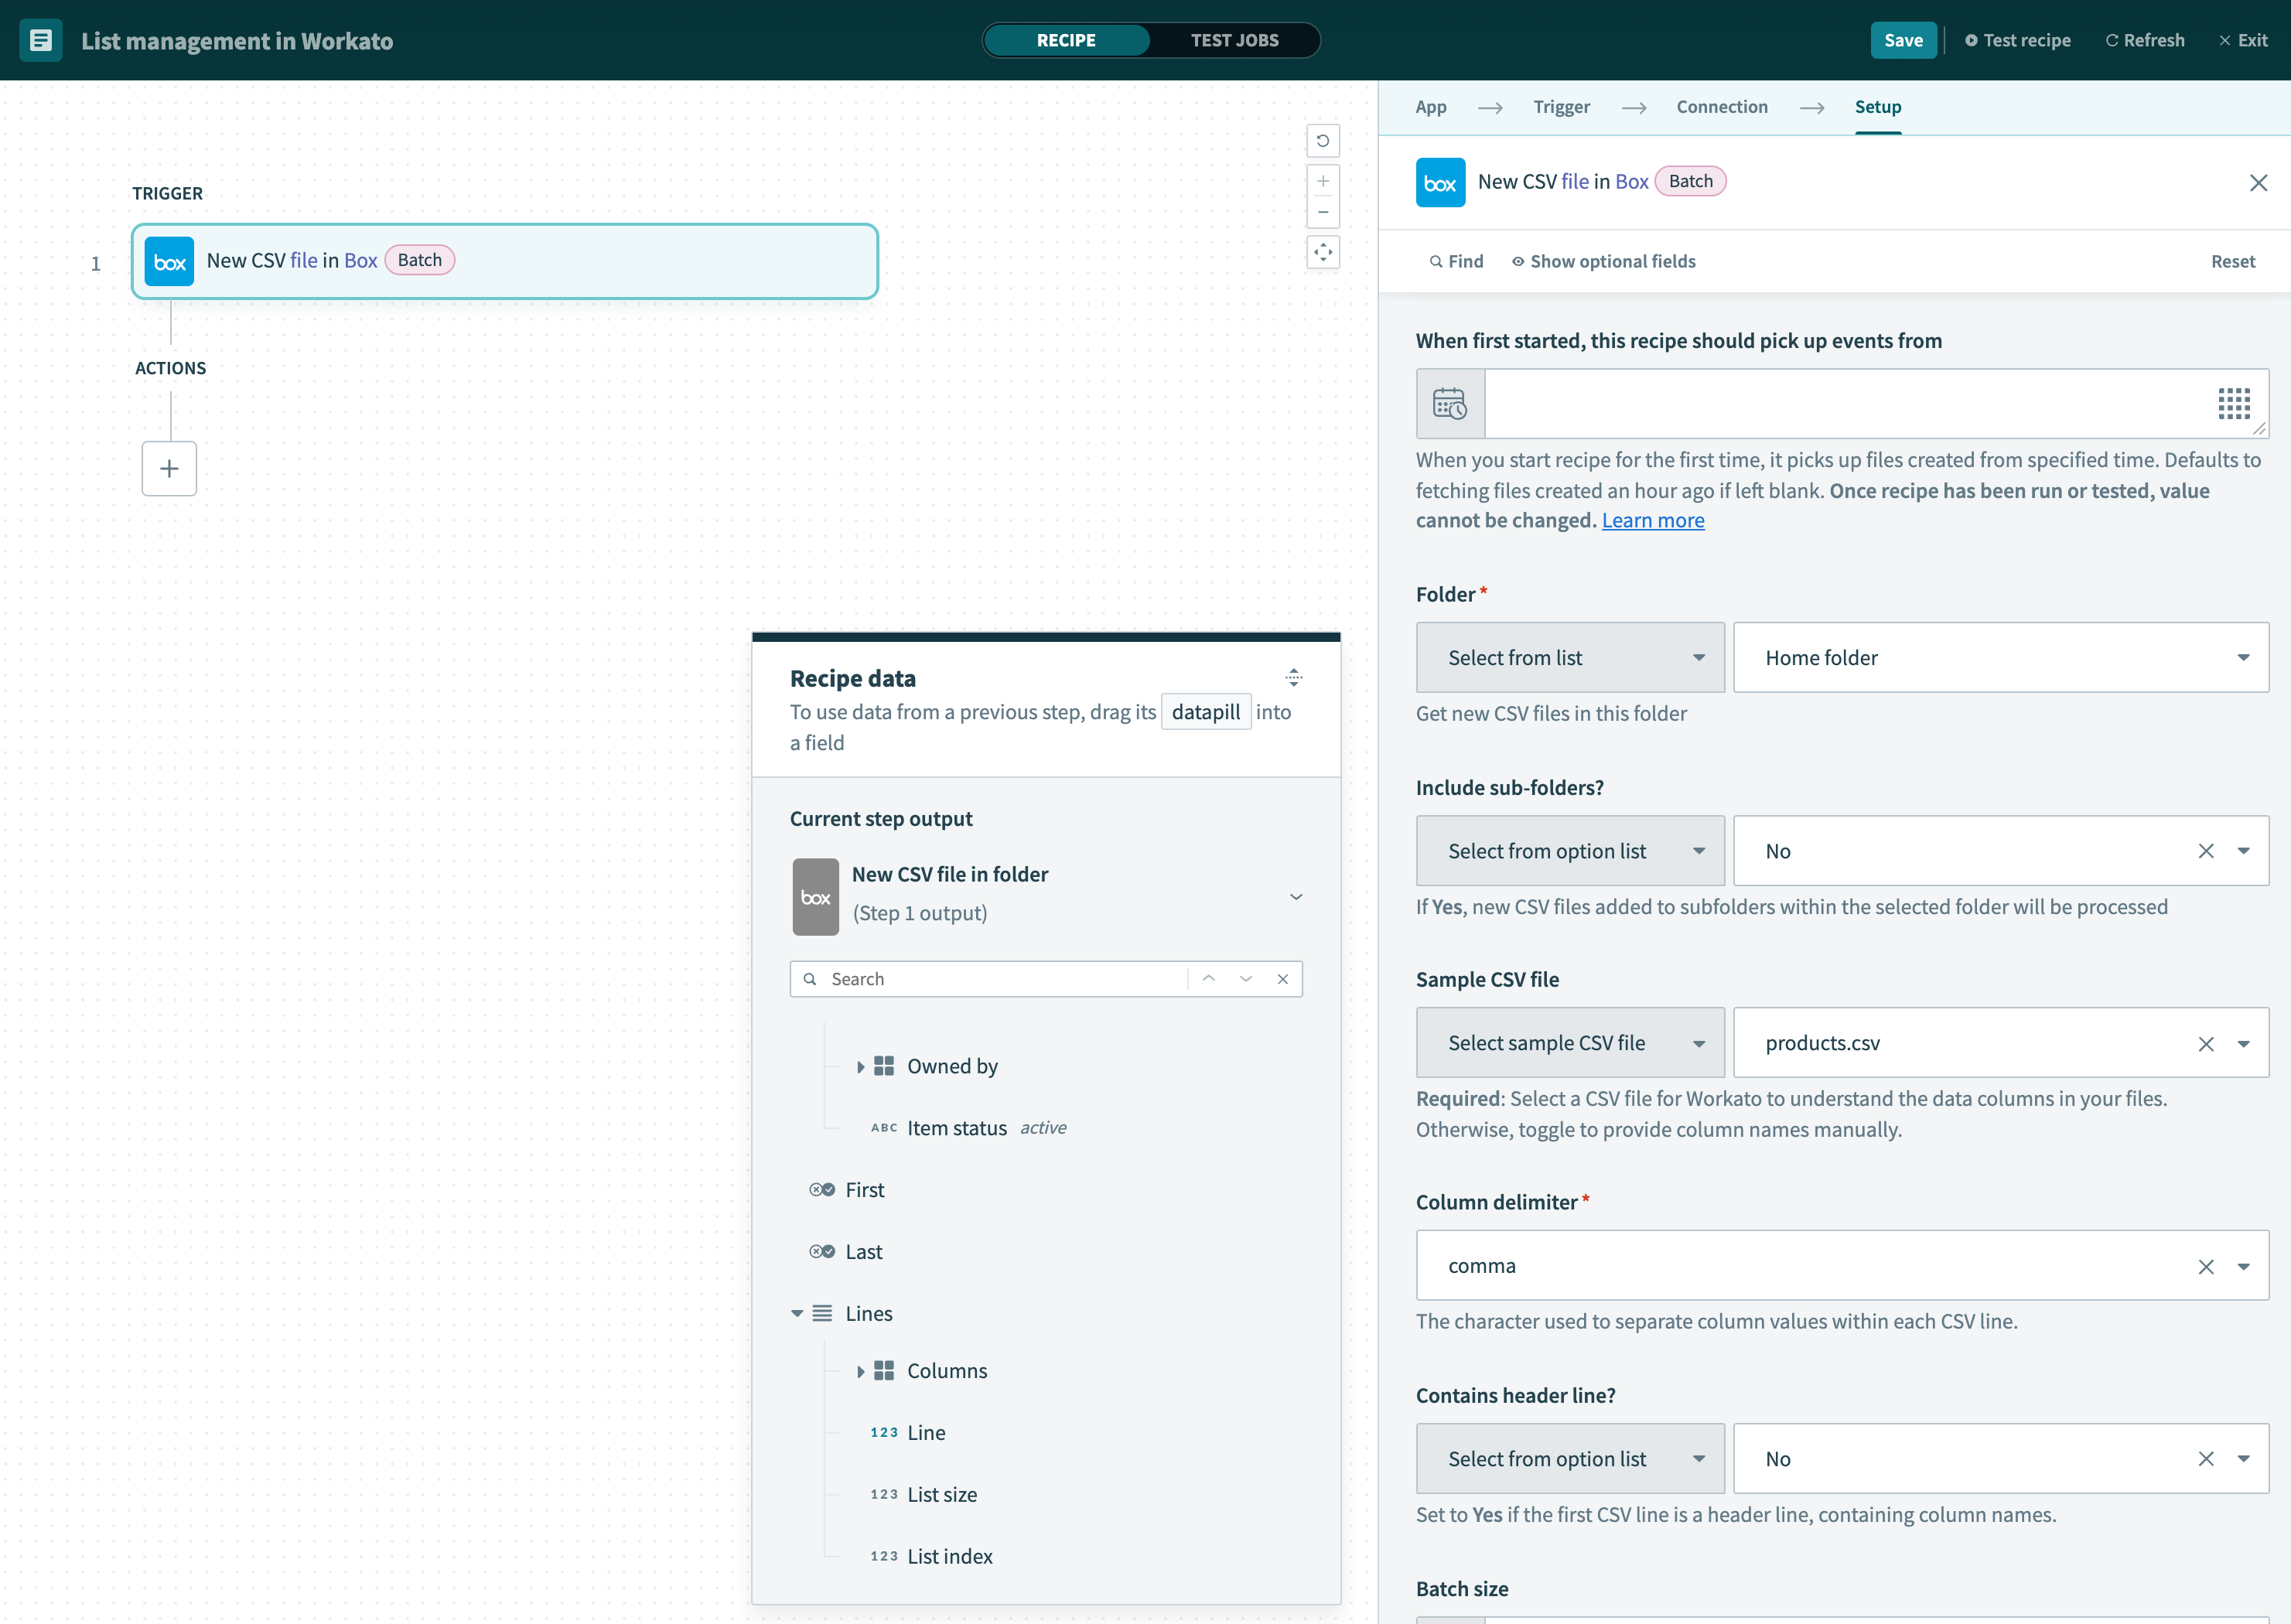2291x1624 pixels.
Task: Open the calendar date picker icon
Action: point(1449,404)
